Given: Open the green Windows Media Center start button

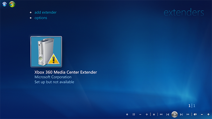Looking at the screenshot, I should [12, 4].
